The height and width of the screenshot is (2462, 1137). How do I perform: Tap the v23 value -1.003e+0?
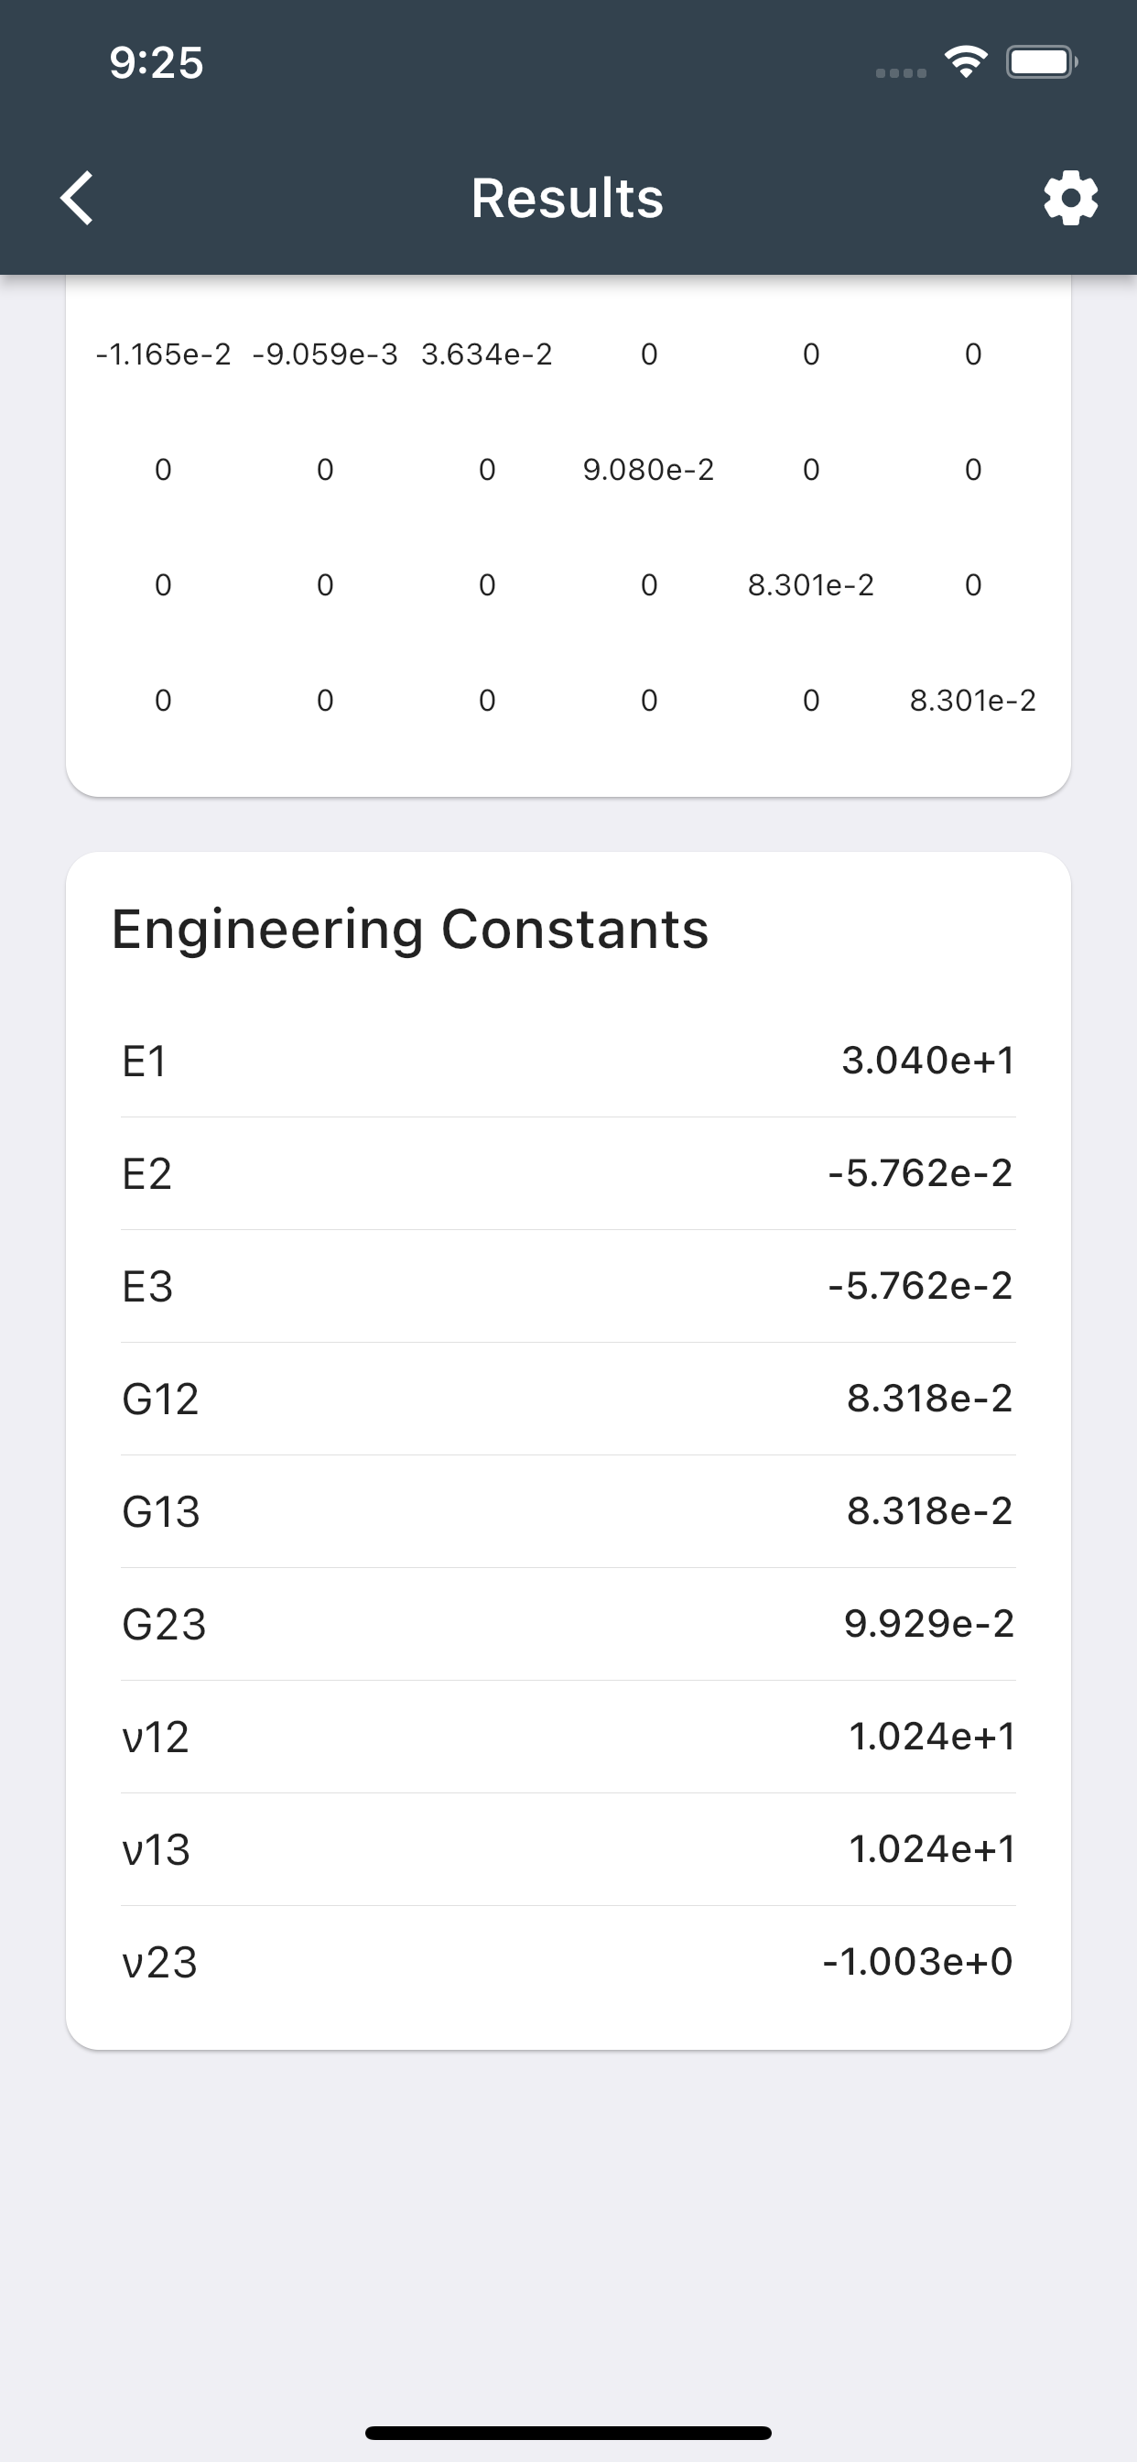[918, 1962]
